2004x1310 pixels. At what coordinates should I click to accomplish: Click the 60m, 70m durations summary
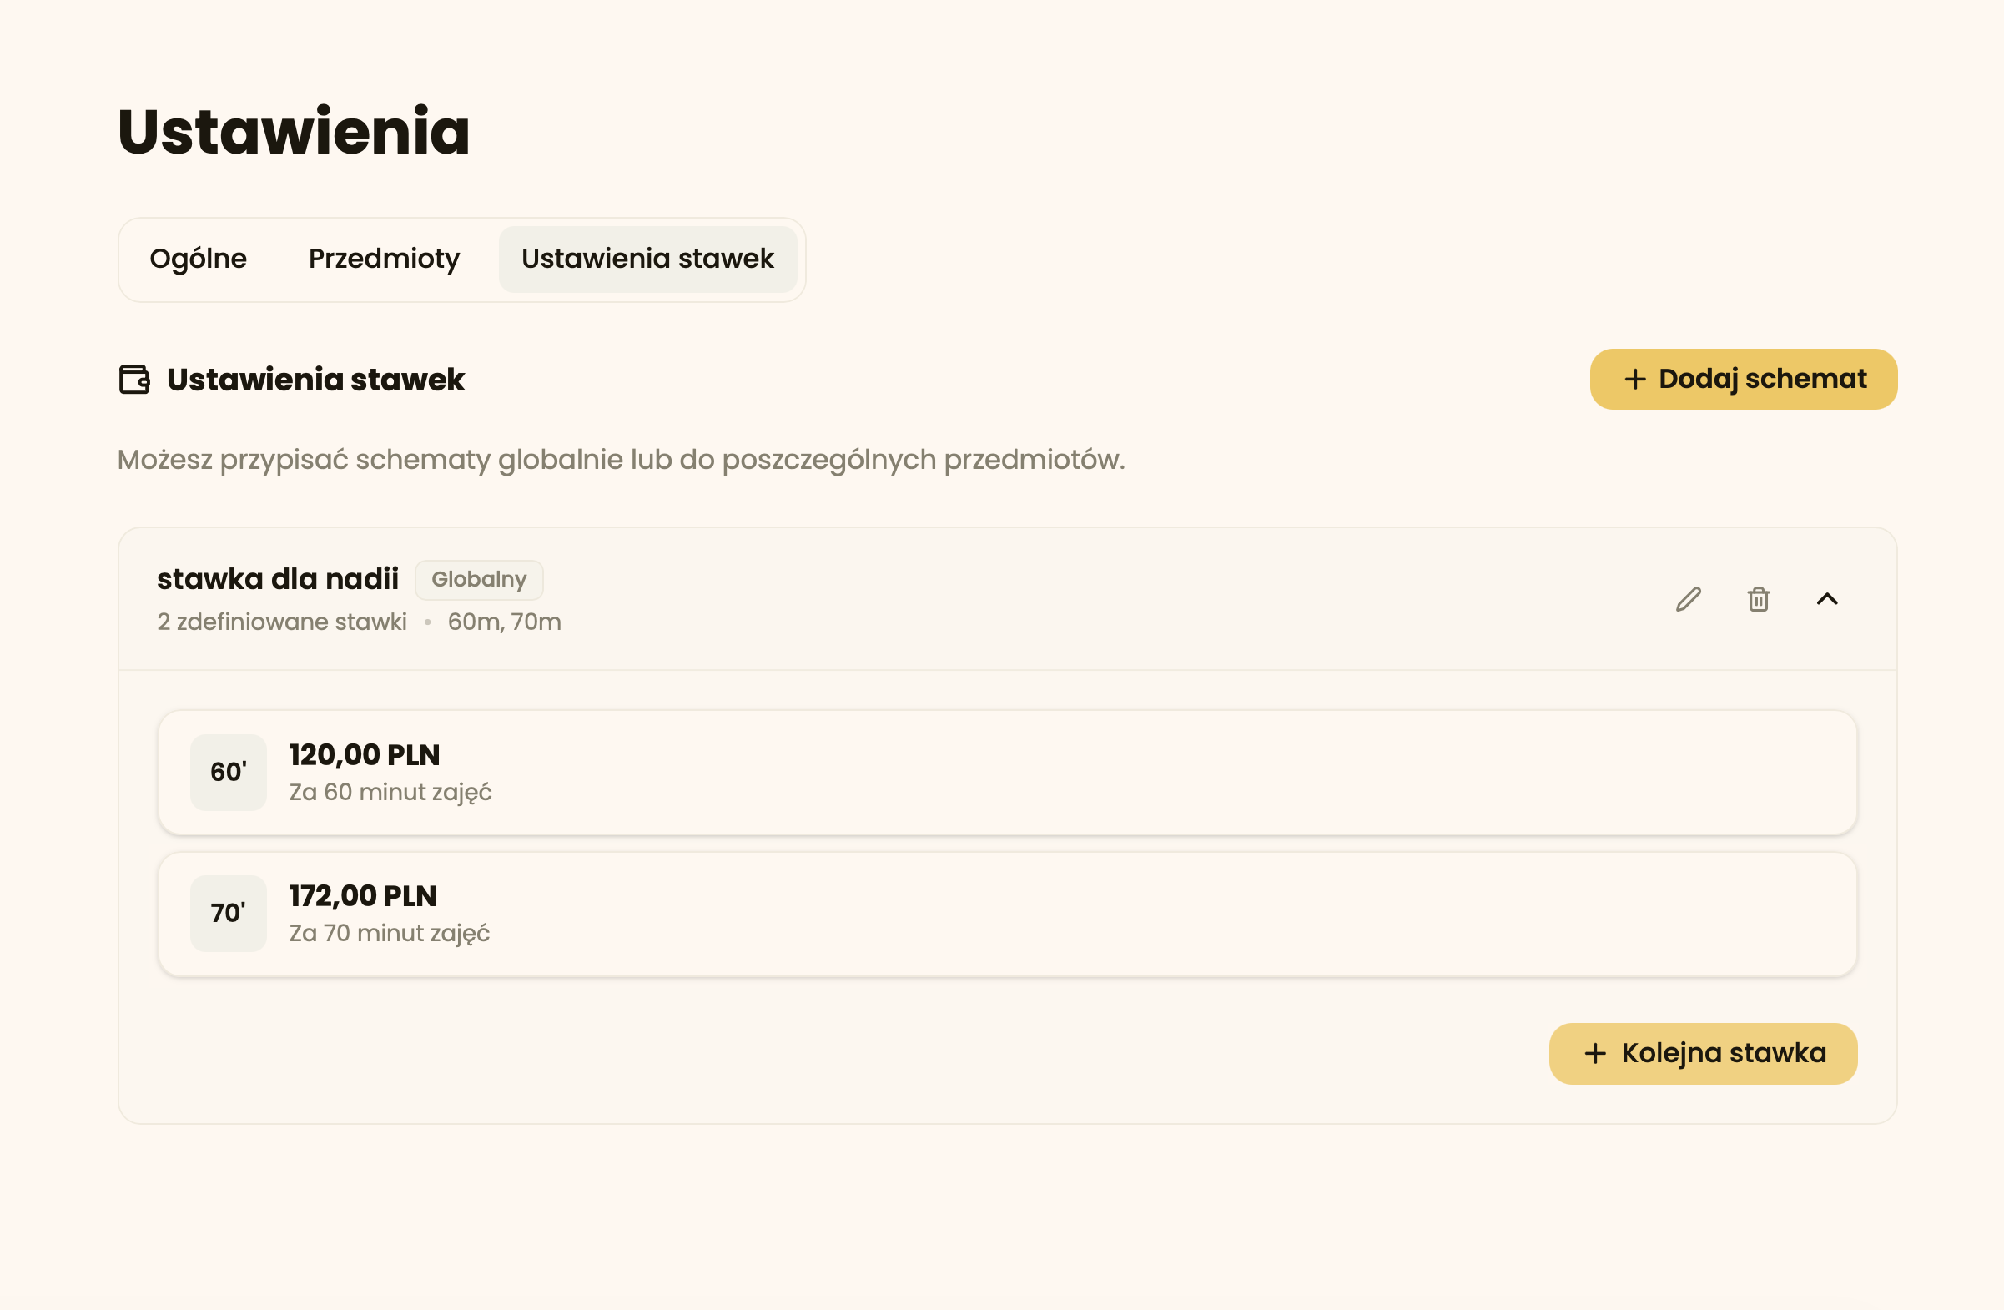click(505, 622)
